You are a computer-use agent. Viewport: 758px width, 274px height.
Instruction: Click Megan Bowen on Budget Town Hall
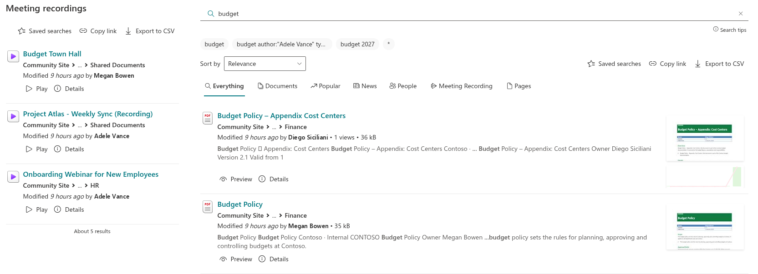tap(114, 75)
